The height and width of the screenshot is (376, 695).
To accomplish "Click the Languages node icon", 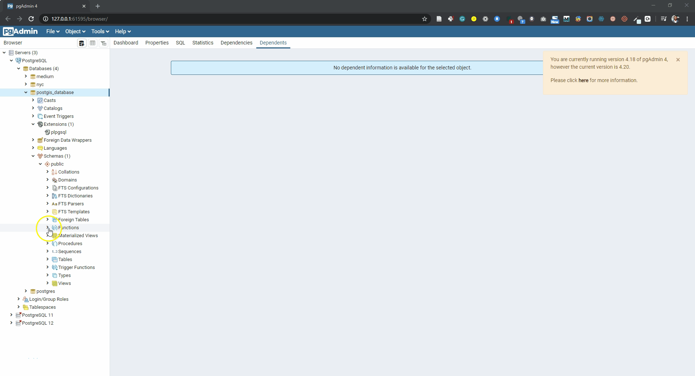I will coord(40,148).
